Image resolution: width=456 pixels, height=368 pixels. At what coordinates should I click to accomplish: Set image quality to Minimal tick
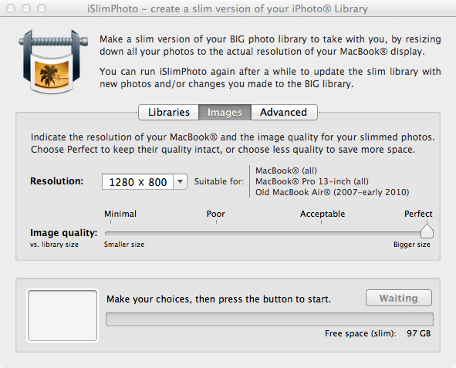pyautogui.click(x=111, y=222)
